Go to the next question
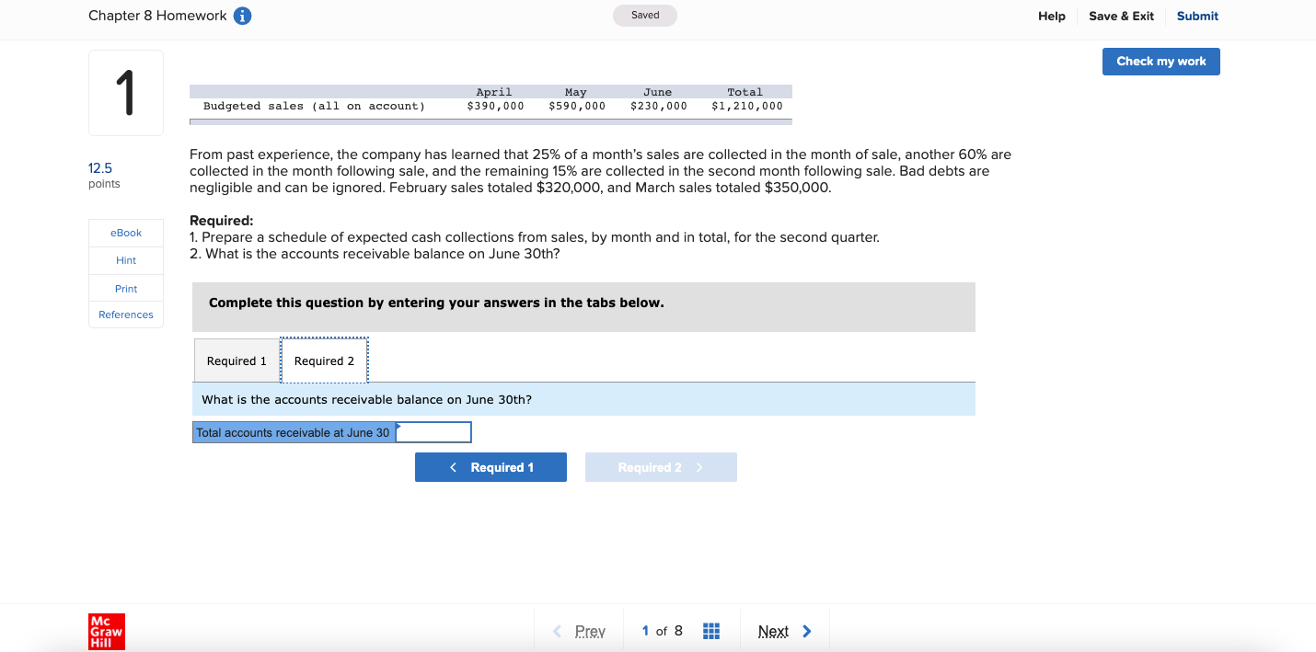This screenshot has width=1316, height=652. 784,631
